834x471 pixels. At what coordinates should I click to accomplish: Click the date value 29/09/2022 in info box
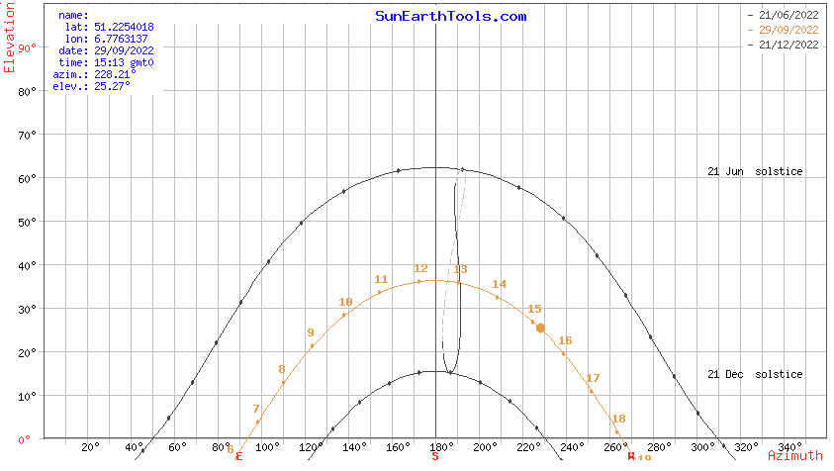tap(120, 51)
